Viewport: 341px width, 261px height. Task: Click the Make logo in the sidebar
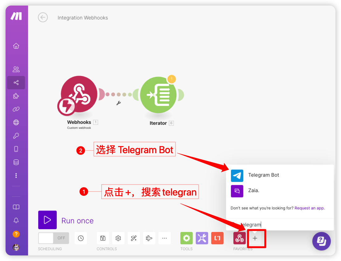click(16, 16)
